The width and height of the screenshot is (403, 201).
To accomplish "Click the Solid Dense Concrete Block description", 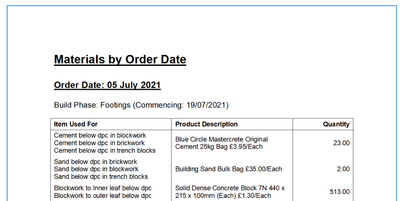I will 230,192.
